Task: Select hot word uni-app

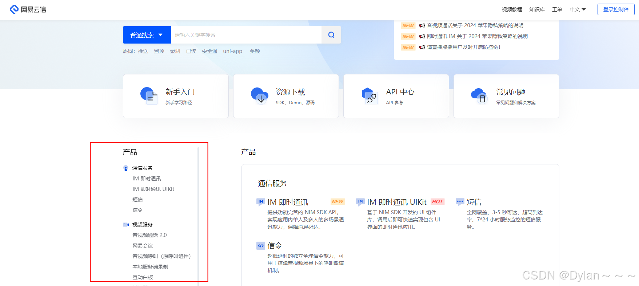Action: [x=233, y=51]
